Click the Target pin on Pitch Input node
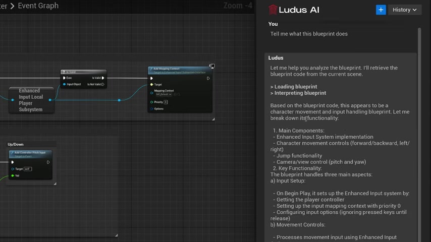The height and width of the screenshot is (242, 431). coord(13,169)
